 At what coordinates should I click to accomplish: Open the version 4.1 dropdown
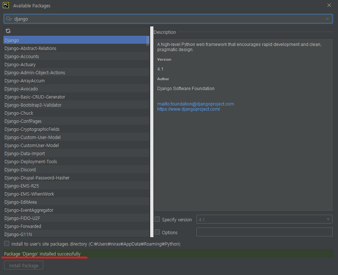tap(264, 219)
